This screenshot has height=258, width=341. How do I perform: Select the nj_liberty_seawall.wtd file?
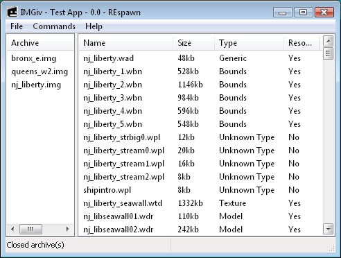[x=123, y=203]
